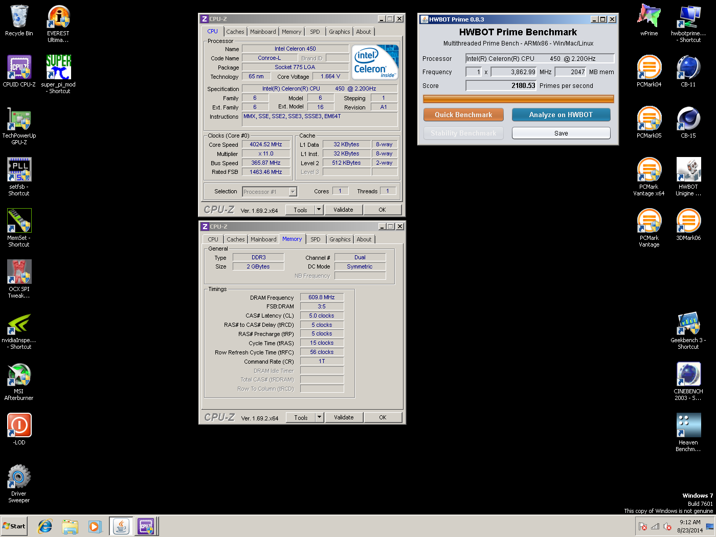Open Internet Explorer from taskbar

[x=46, y=526]
